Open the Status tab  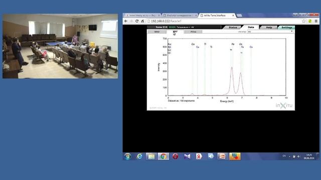click(233, 27)
